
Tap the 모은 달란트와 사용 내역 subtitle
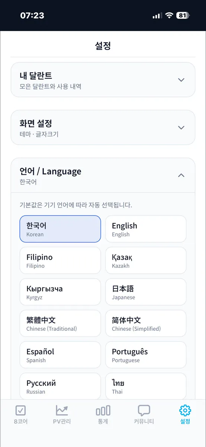(51, 86)
